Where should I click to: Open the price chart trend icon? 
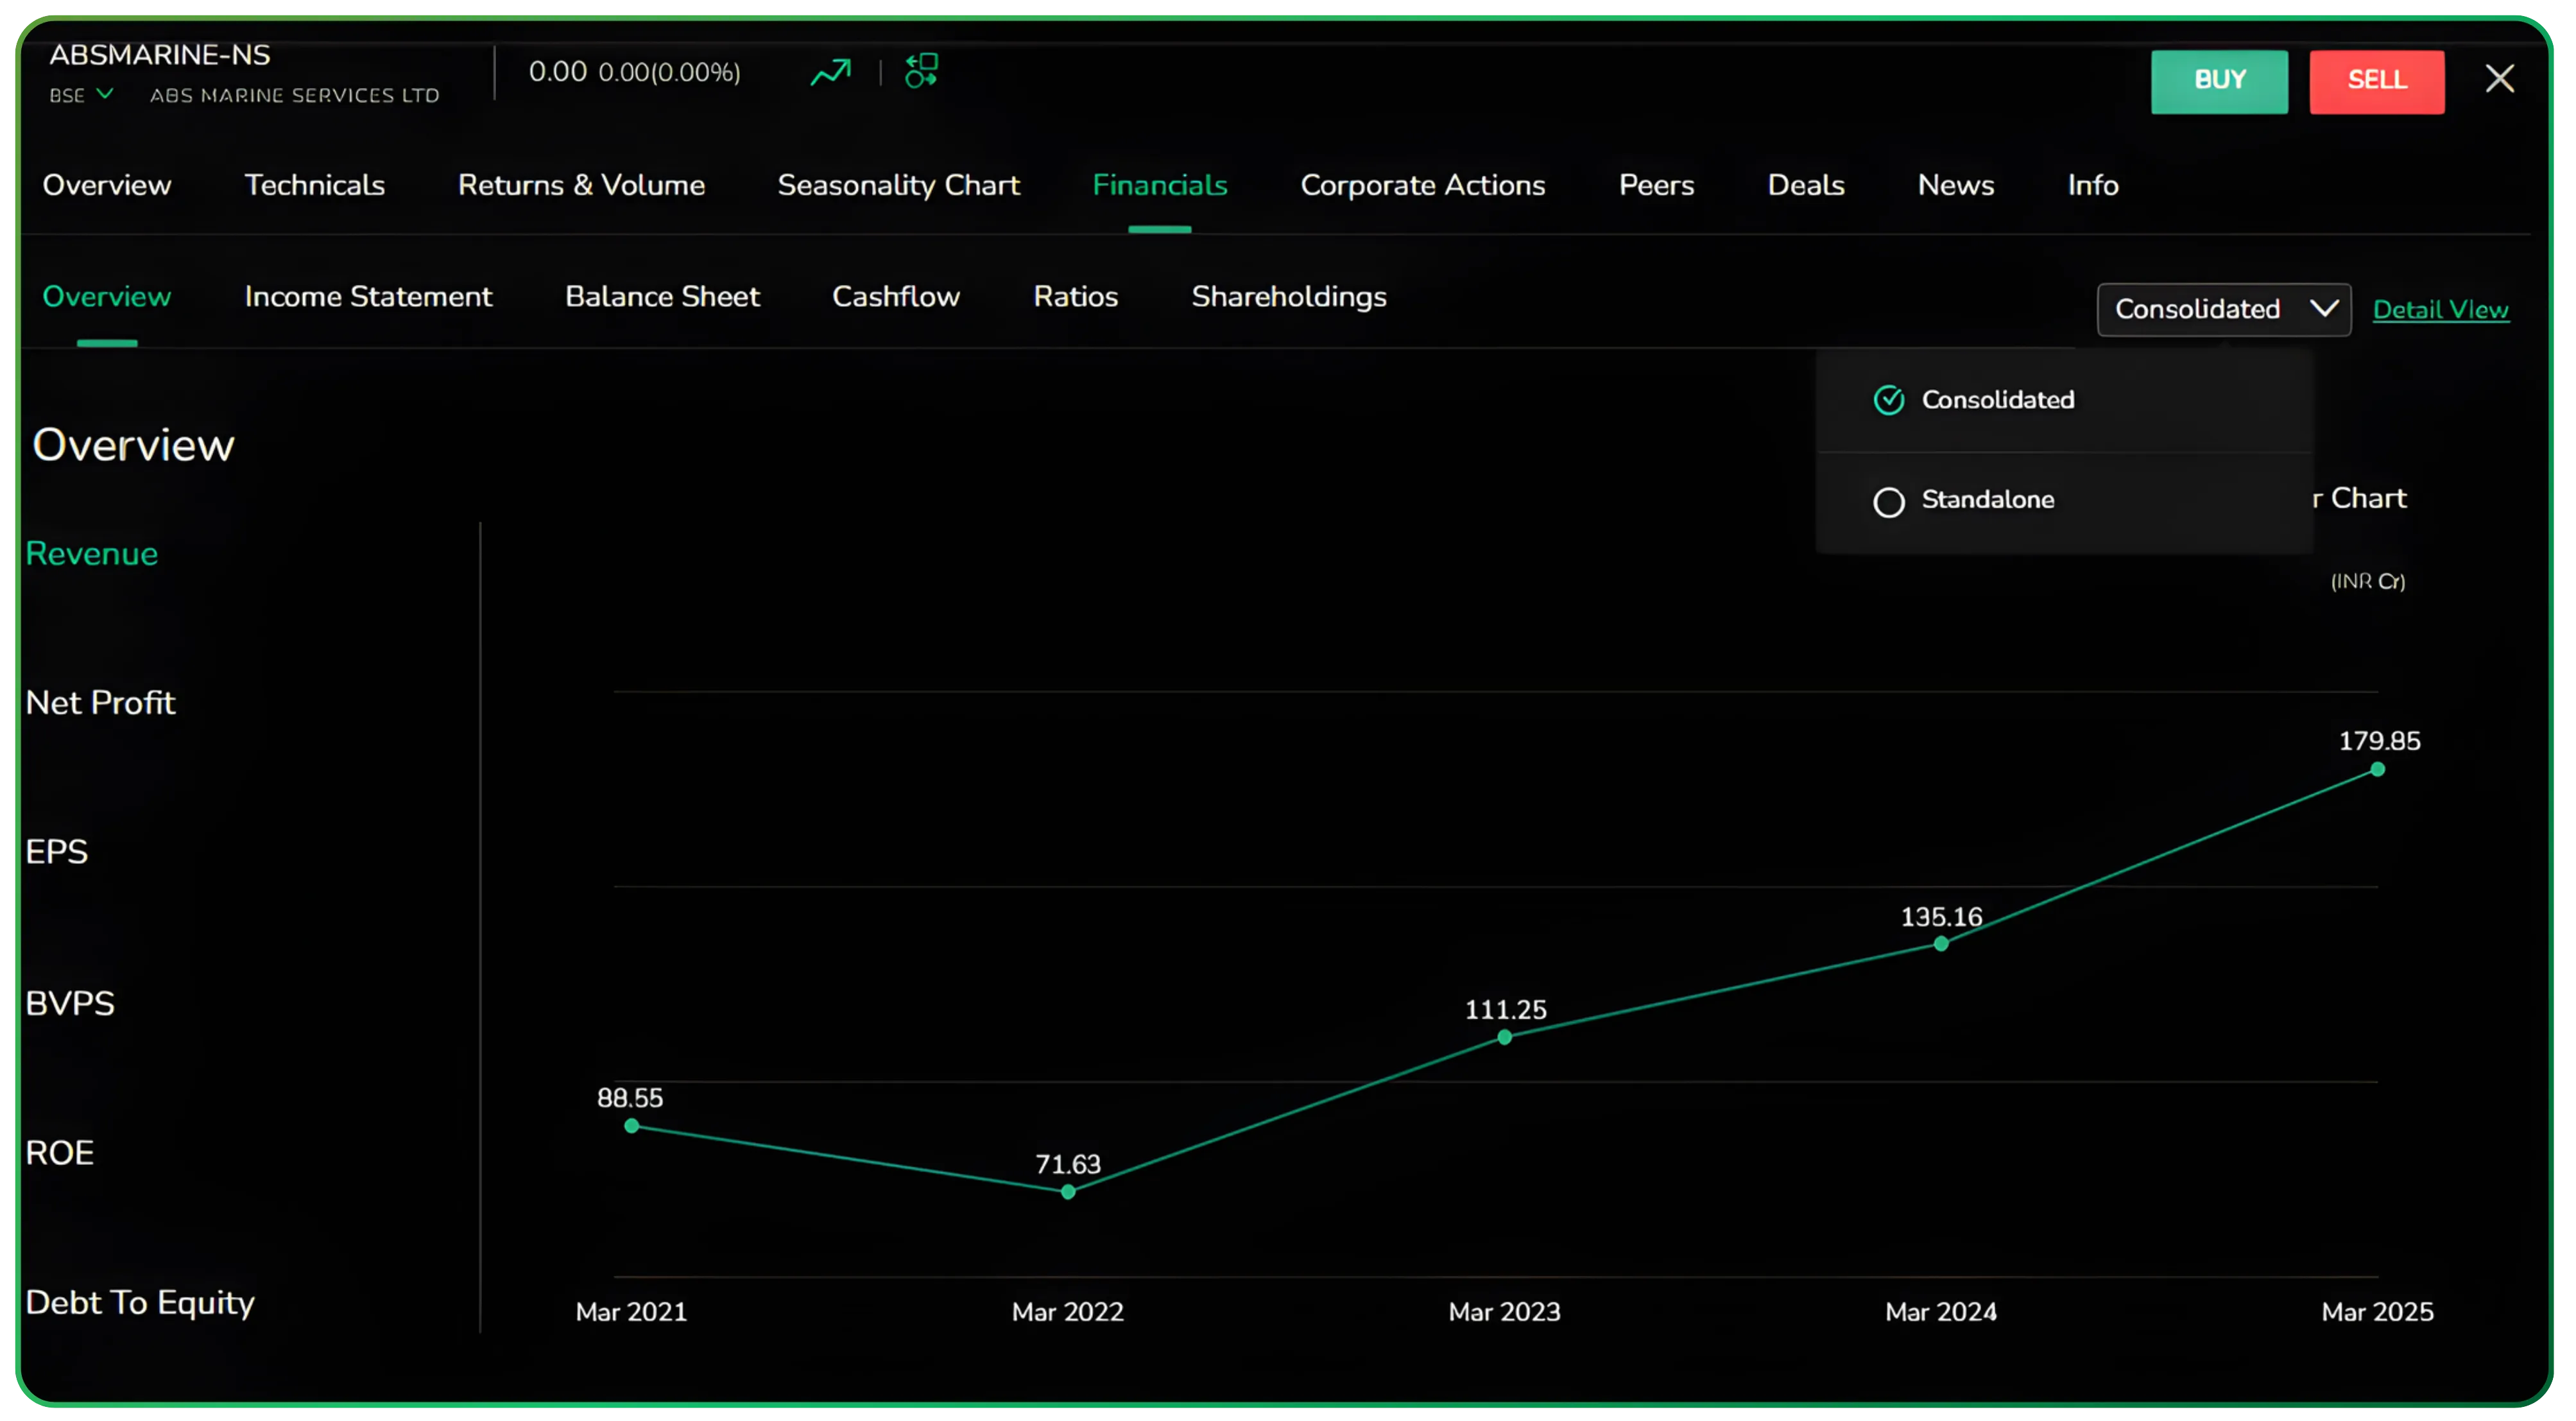tap(830, 71)
